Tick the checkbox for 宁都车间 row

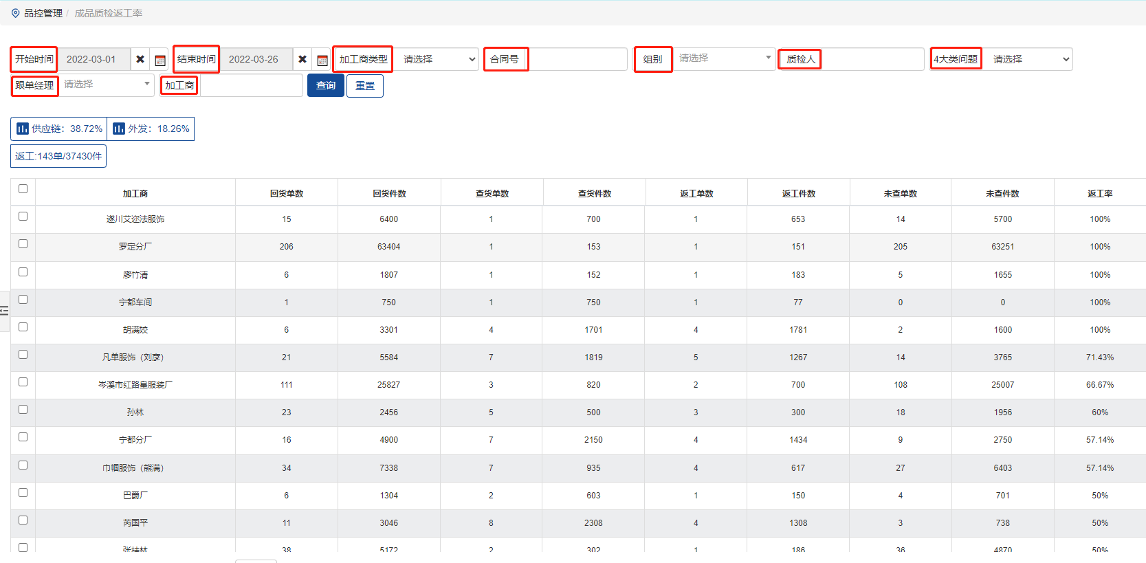tap(23, 300)
